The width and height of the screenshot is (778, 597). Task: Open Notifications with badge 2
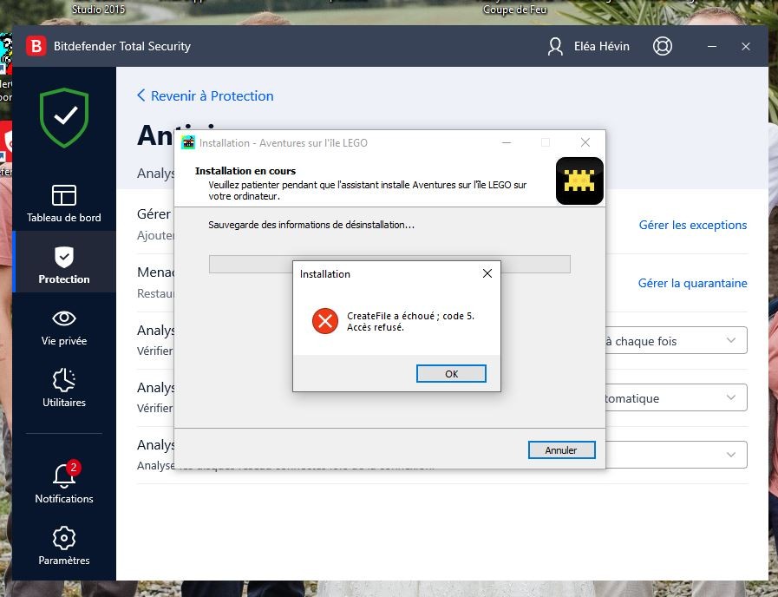coord(64,482)
